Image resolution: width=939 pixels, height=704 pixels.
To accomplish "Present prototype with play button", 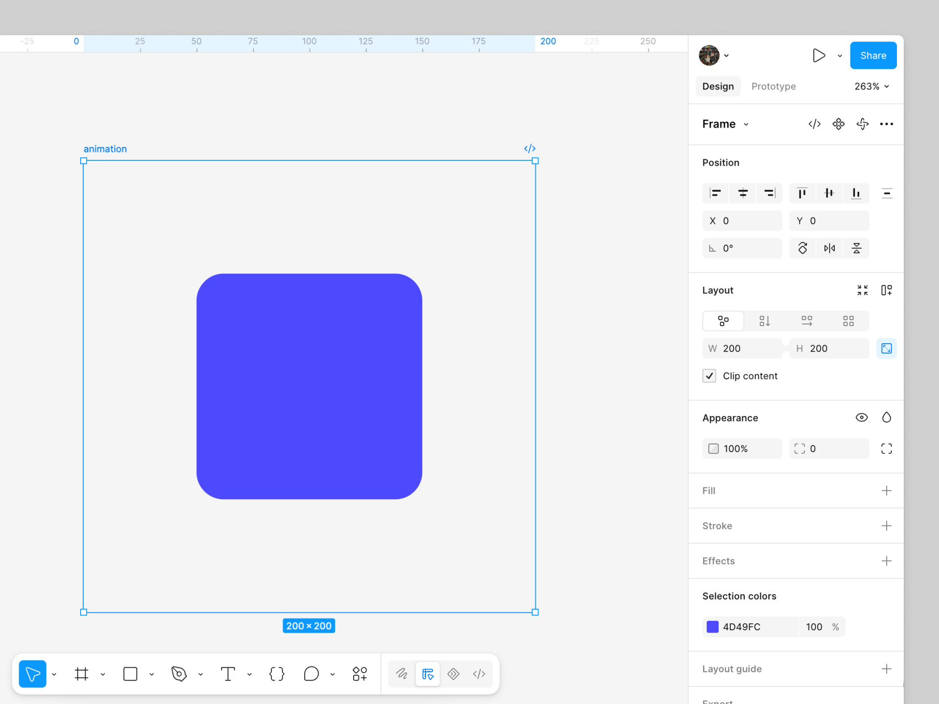I will [819, 56].
